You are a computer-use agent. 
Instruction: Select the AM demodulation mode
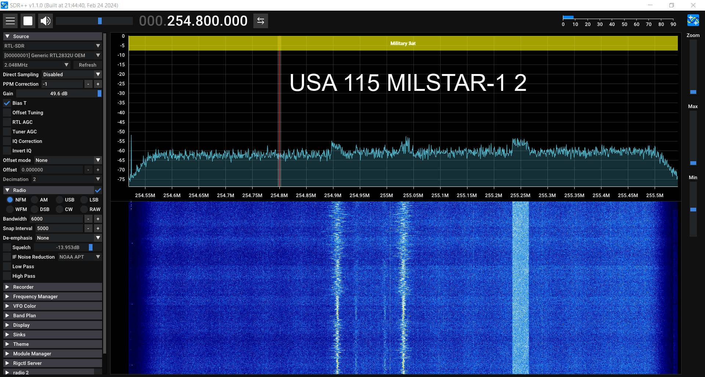tap(35, 200)
